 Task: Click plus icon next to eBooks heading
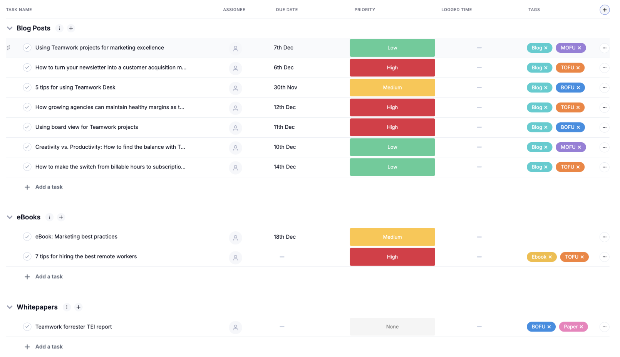click(61, 217)
